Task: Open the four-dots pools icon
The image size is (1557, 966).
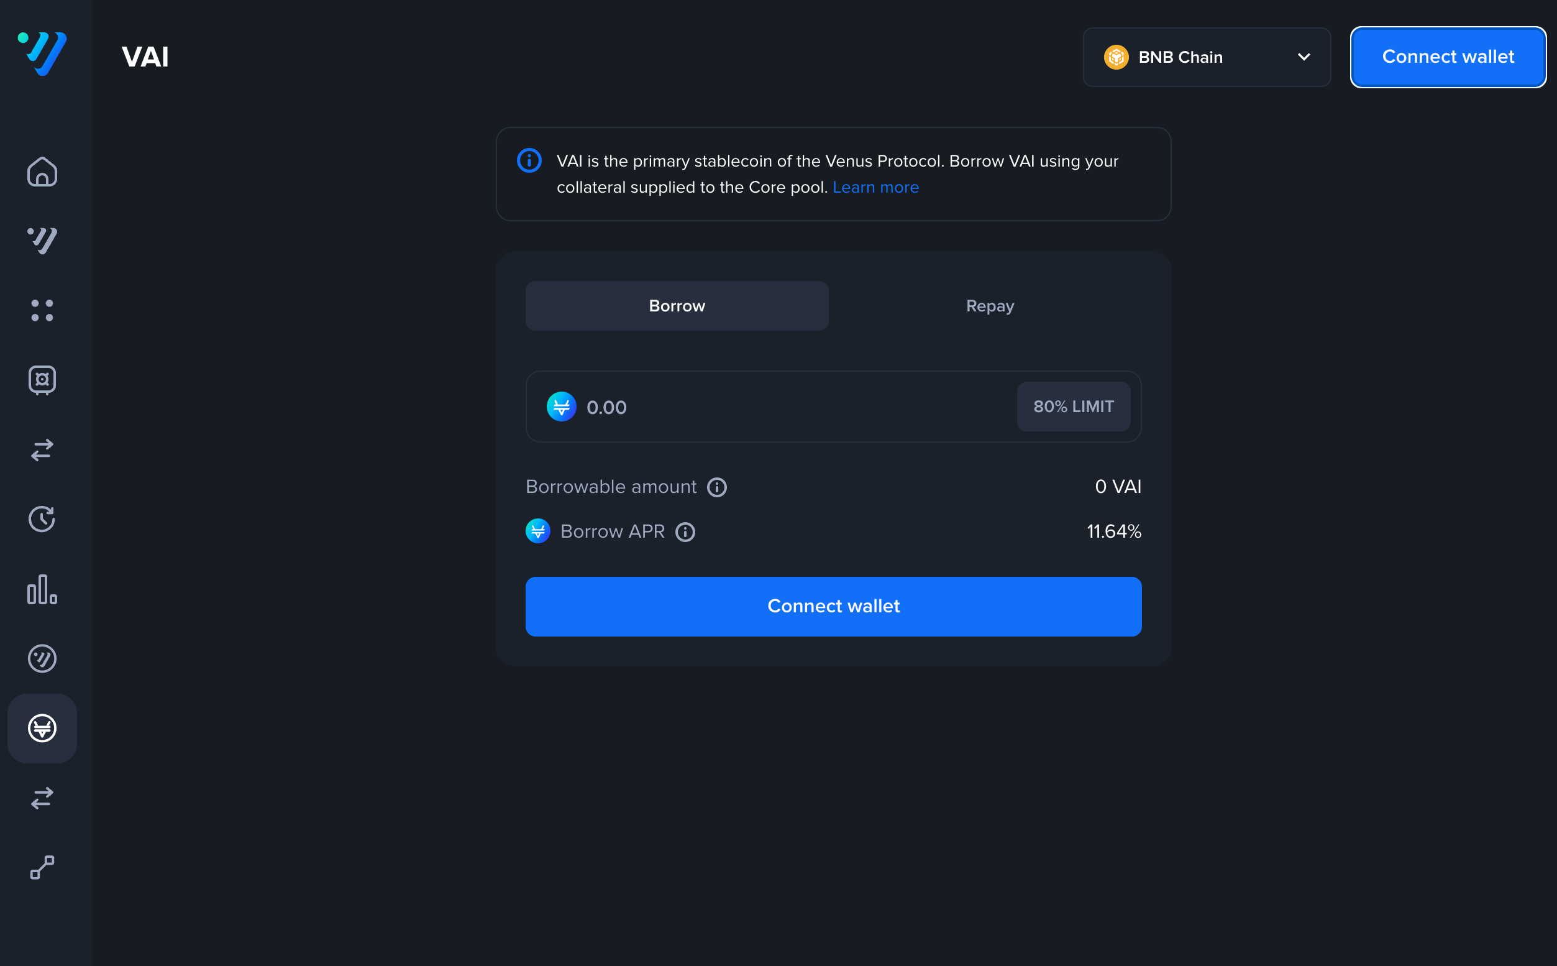Action: click(42, 311)
